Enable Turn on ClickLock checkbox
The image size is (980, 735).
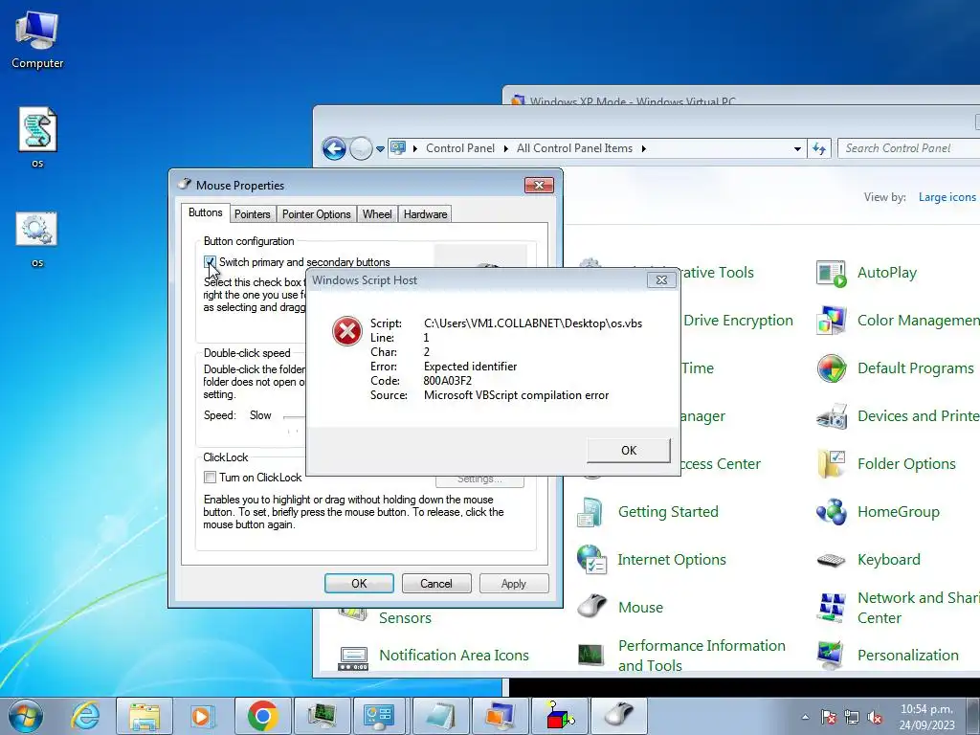(210, 478)
